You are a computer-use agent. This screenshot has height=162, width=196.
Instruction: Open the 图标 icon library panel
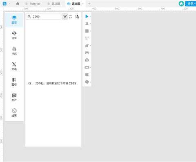pos(14,82)
